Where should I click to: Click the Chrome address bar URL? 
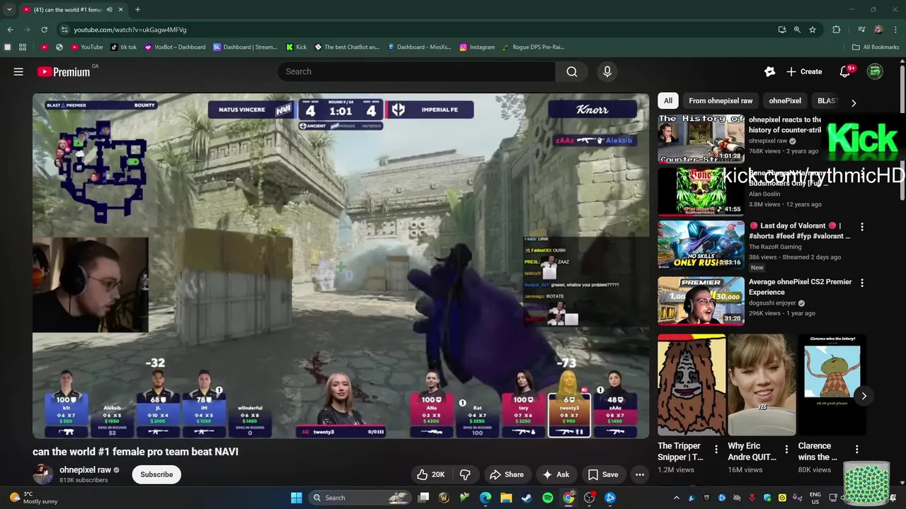coord(130,30)
